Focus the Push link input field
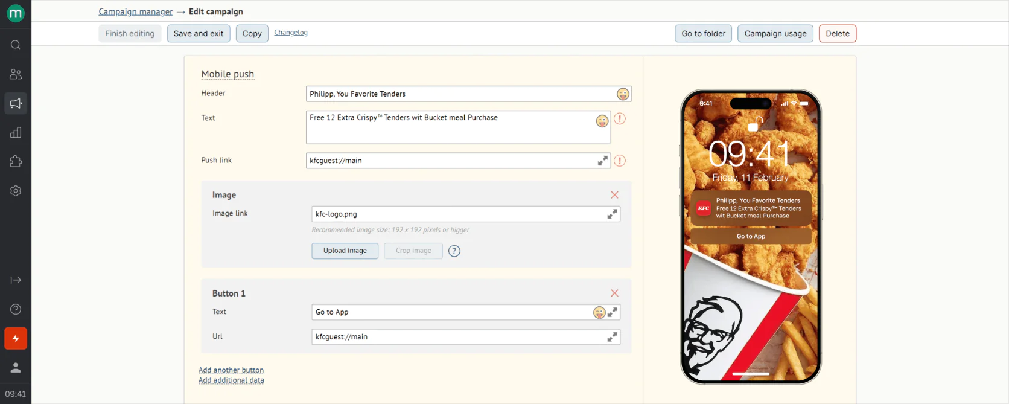 [x=459, y=161]
